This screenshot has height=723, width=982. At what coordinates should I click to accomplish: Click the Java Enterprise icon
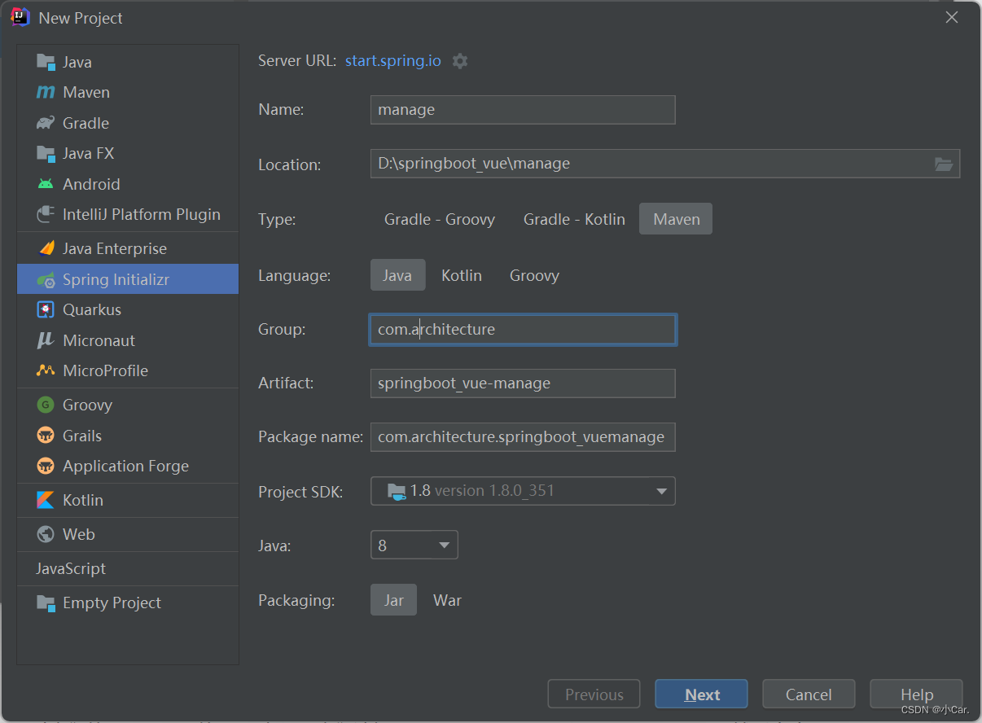(x=46, y=248)
